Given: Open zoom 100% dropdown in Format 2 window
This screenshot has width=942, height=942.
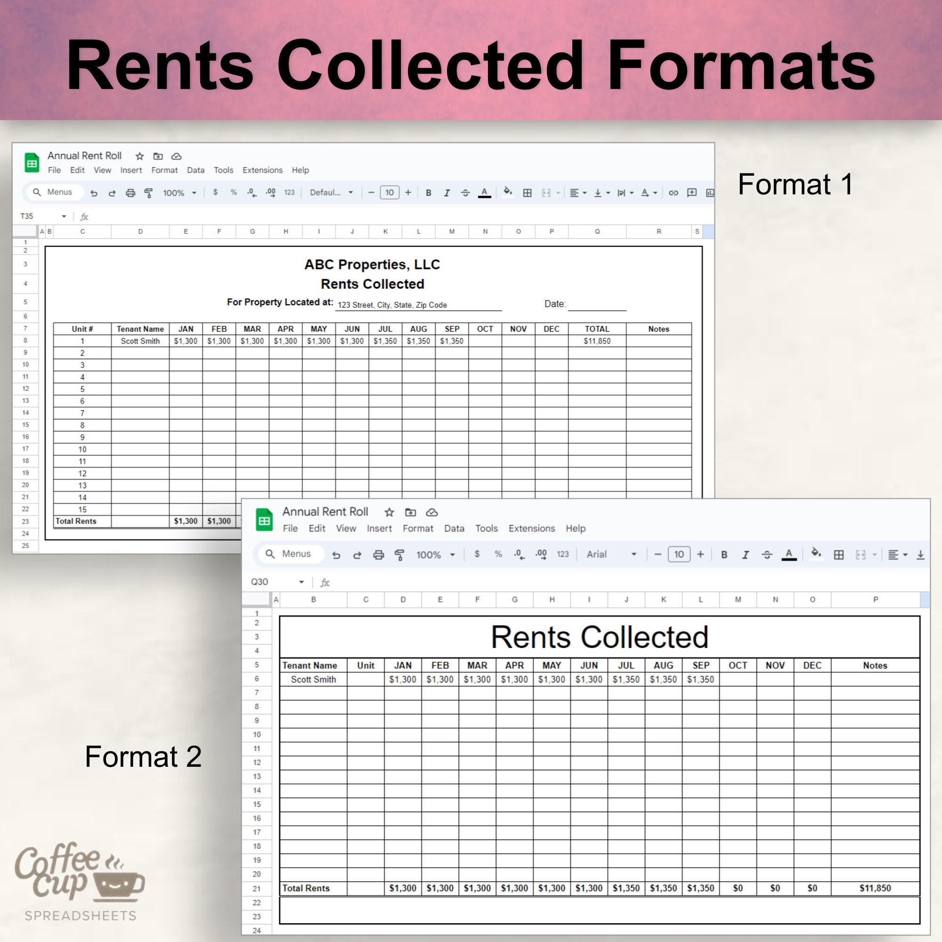Looking at the screenshot, I should tap(435, 554).
